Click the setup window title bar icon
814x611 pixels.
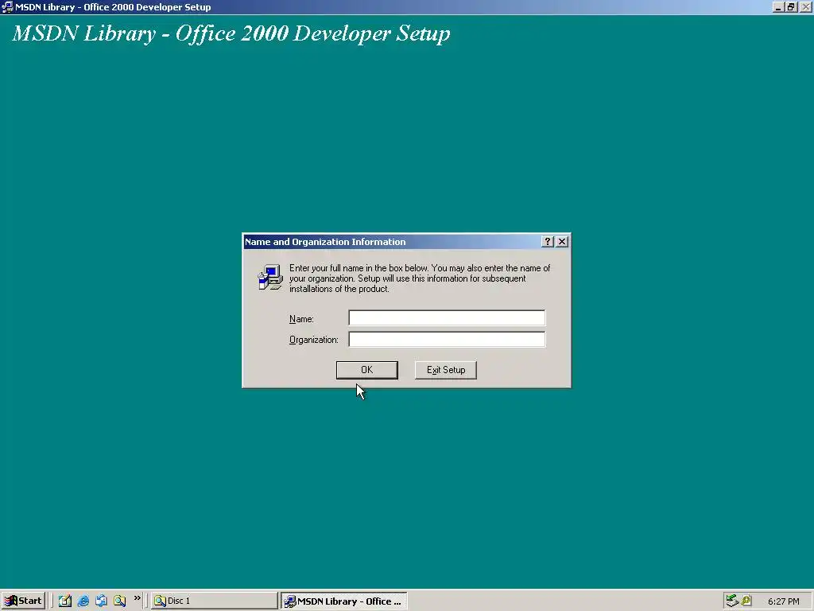click(7, 7)
